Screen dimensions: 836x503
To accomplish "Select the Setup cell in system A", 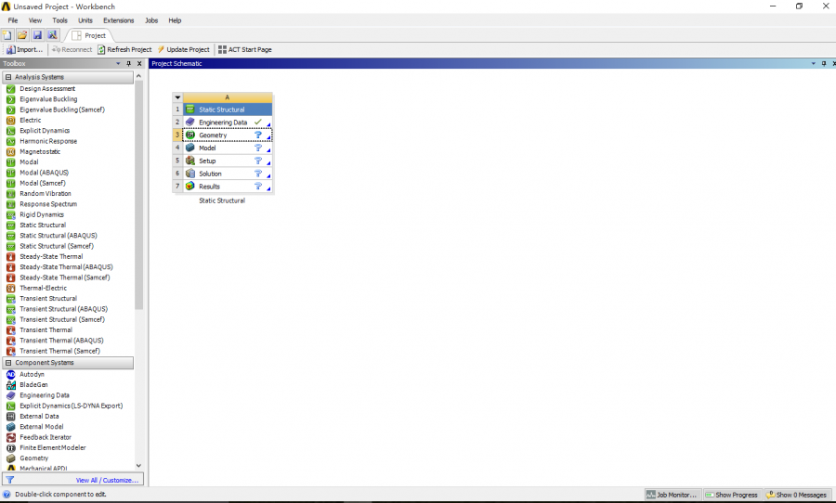I will coord(228,161).
